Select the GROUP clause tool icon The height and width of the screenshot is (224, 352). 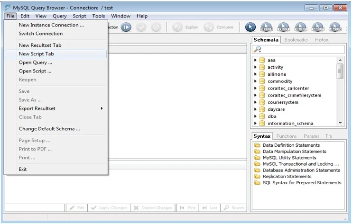click(x=318, y=27)
